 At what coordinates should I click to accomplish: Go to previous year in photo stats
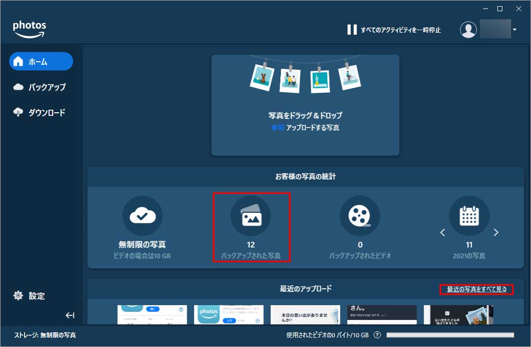[443, 233]
